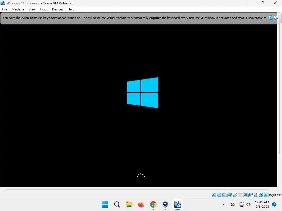Click the VirtualBox window title icon
Viewport: 282px width, 211px height.
[x=3, y=3]
